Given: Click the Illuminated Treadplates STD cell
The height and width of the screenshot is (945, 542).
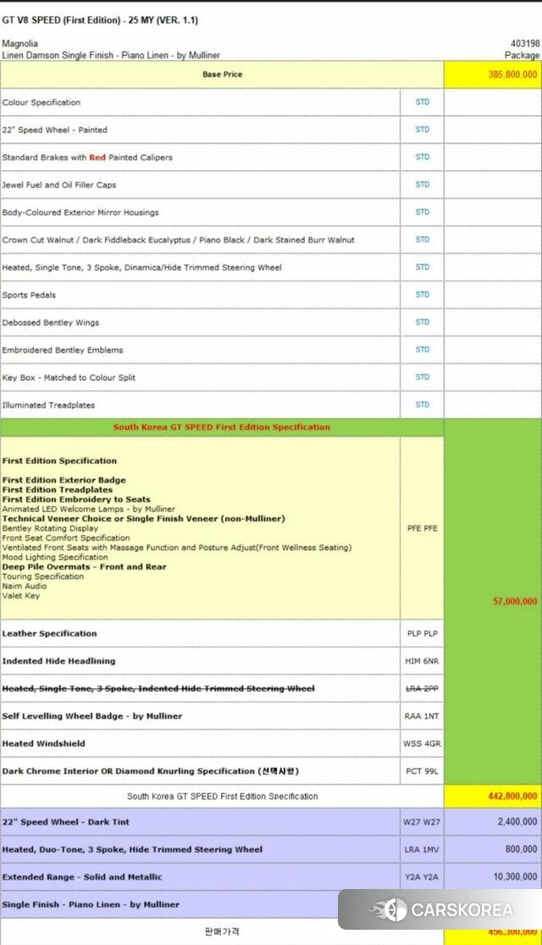Looking at the screenshot, I should click(422, 404).
